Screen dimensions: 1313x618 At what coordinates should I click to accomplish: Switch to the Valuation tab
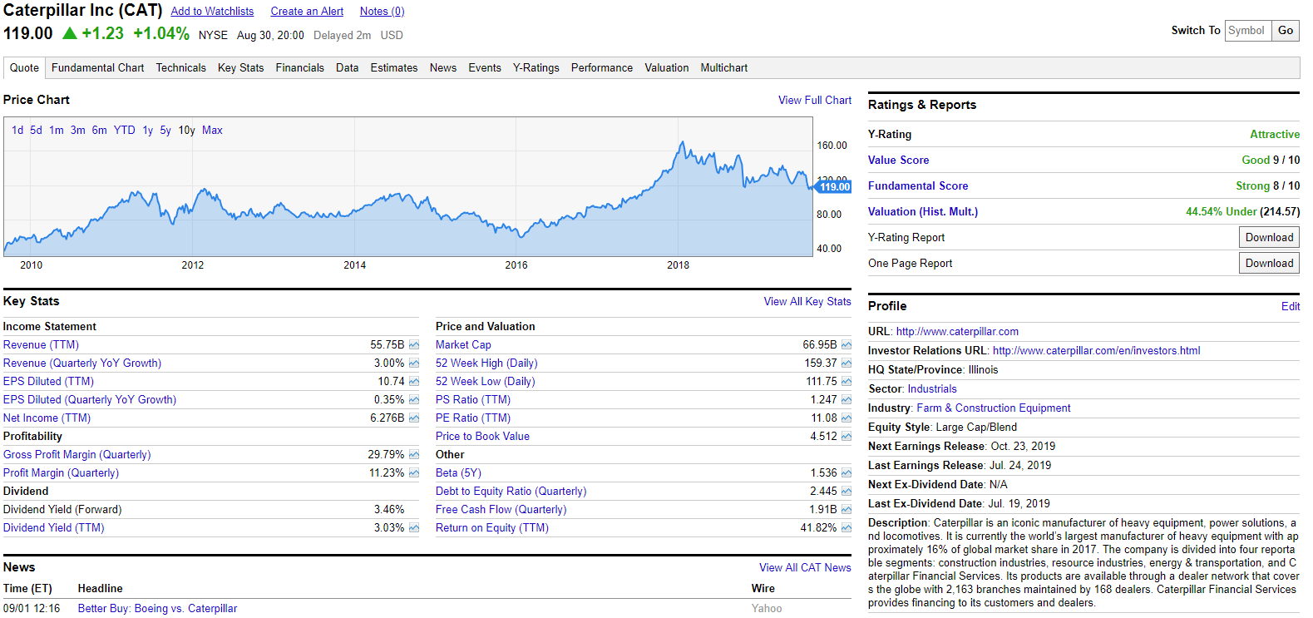[x=667, y=67]
